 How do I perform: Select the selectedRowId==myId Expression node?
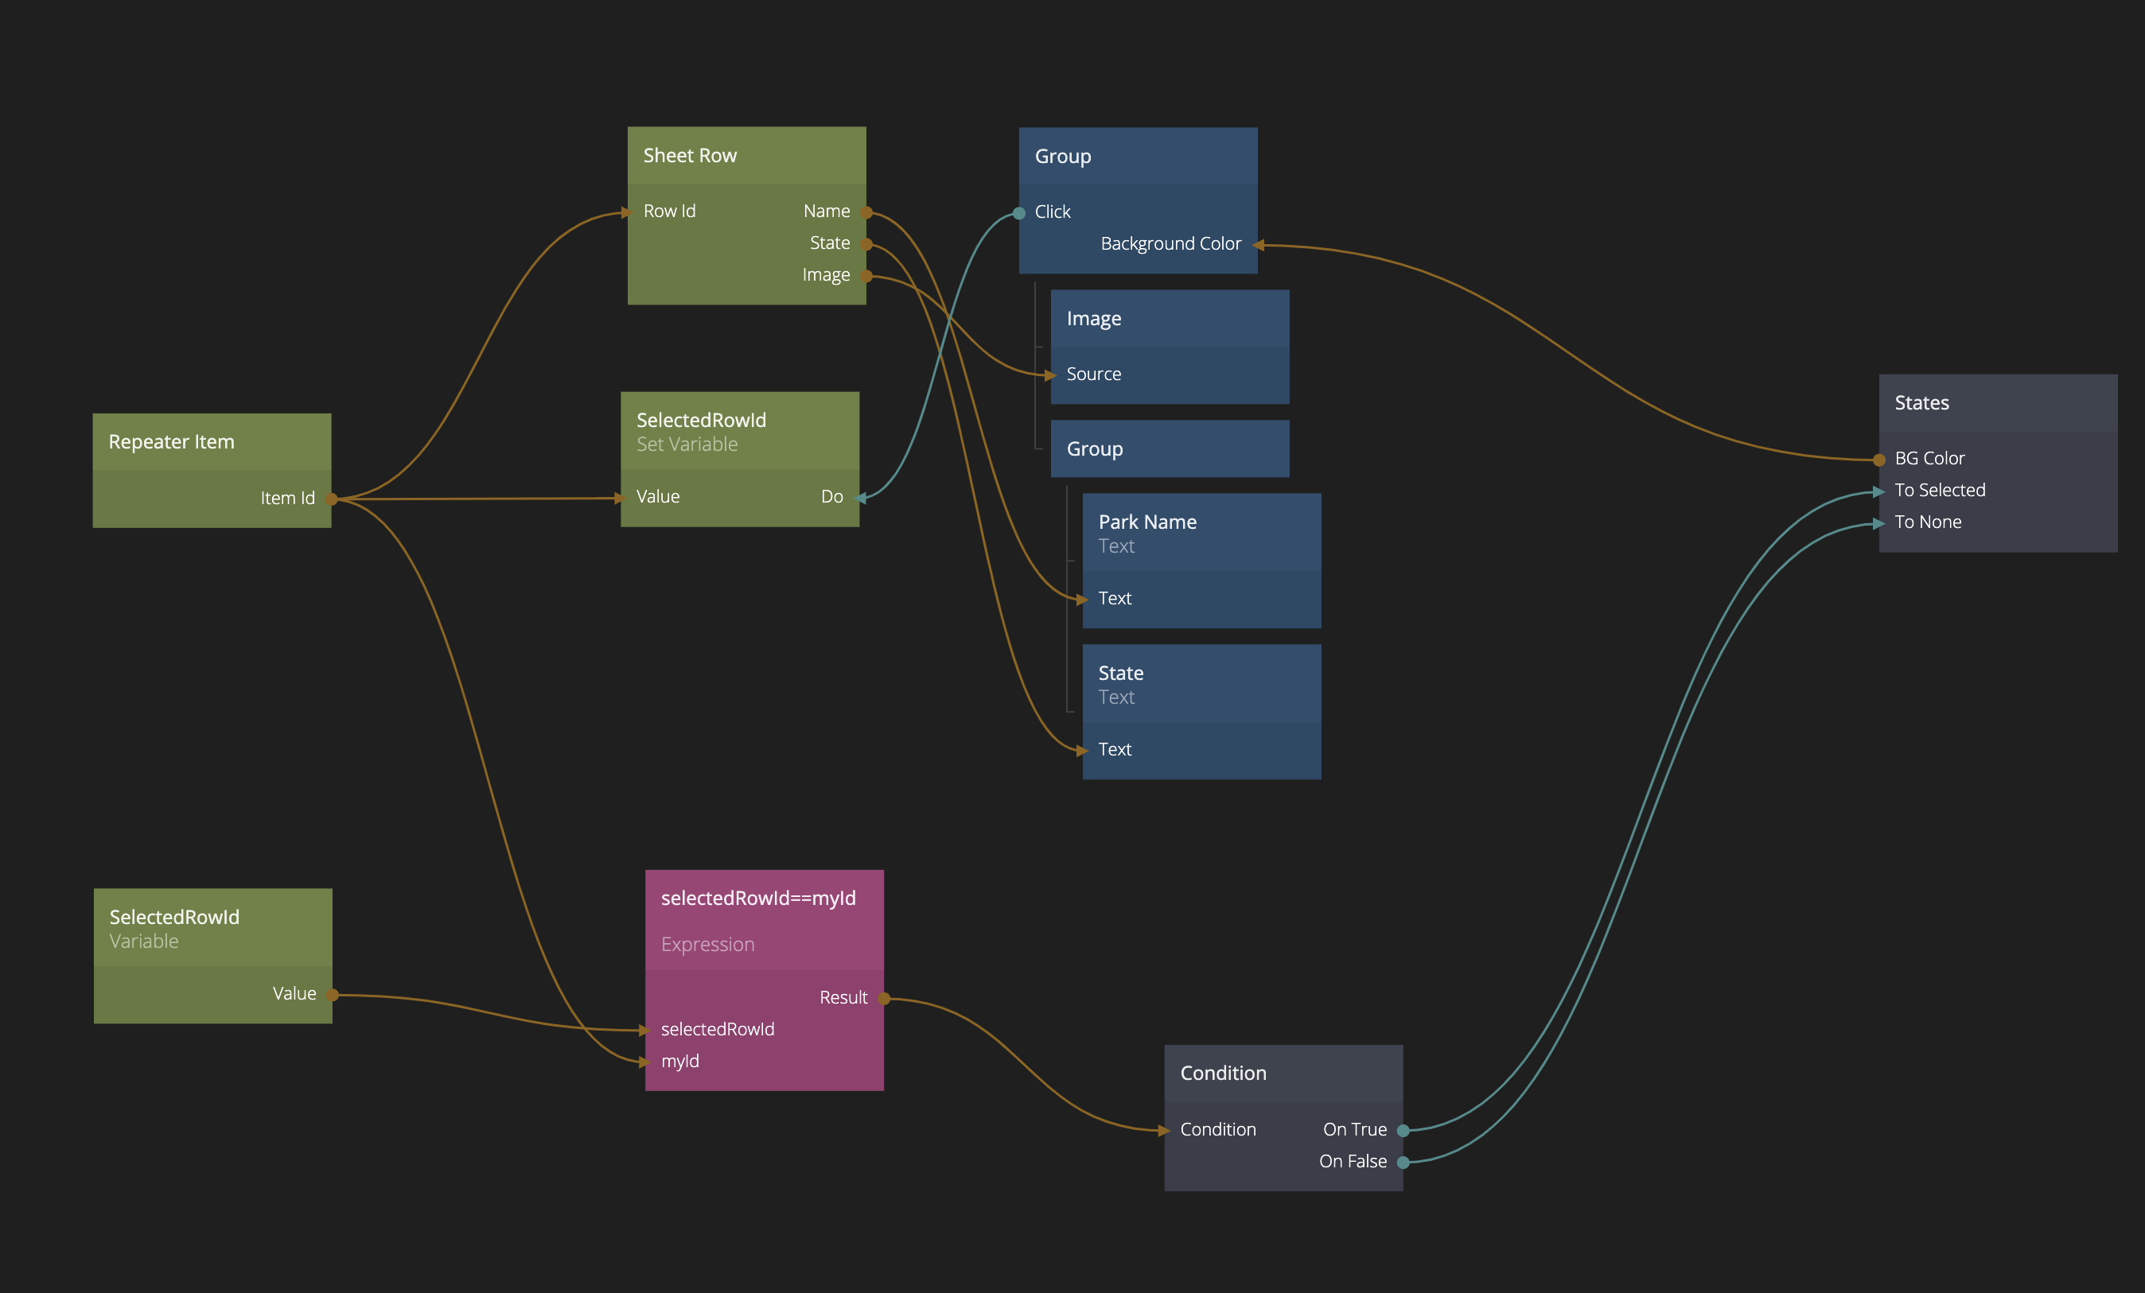coord(757,899)
